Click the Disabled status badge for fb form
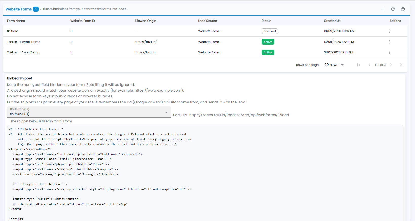The image size is (415, 221). point(270,31)
